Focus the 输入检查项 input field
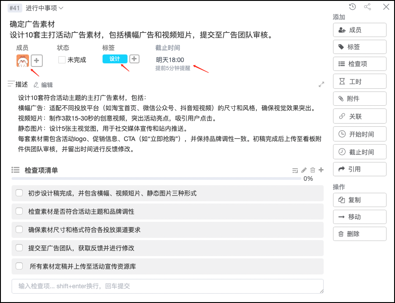Viewport: 395px width, 303px height. coord(167,286)
